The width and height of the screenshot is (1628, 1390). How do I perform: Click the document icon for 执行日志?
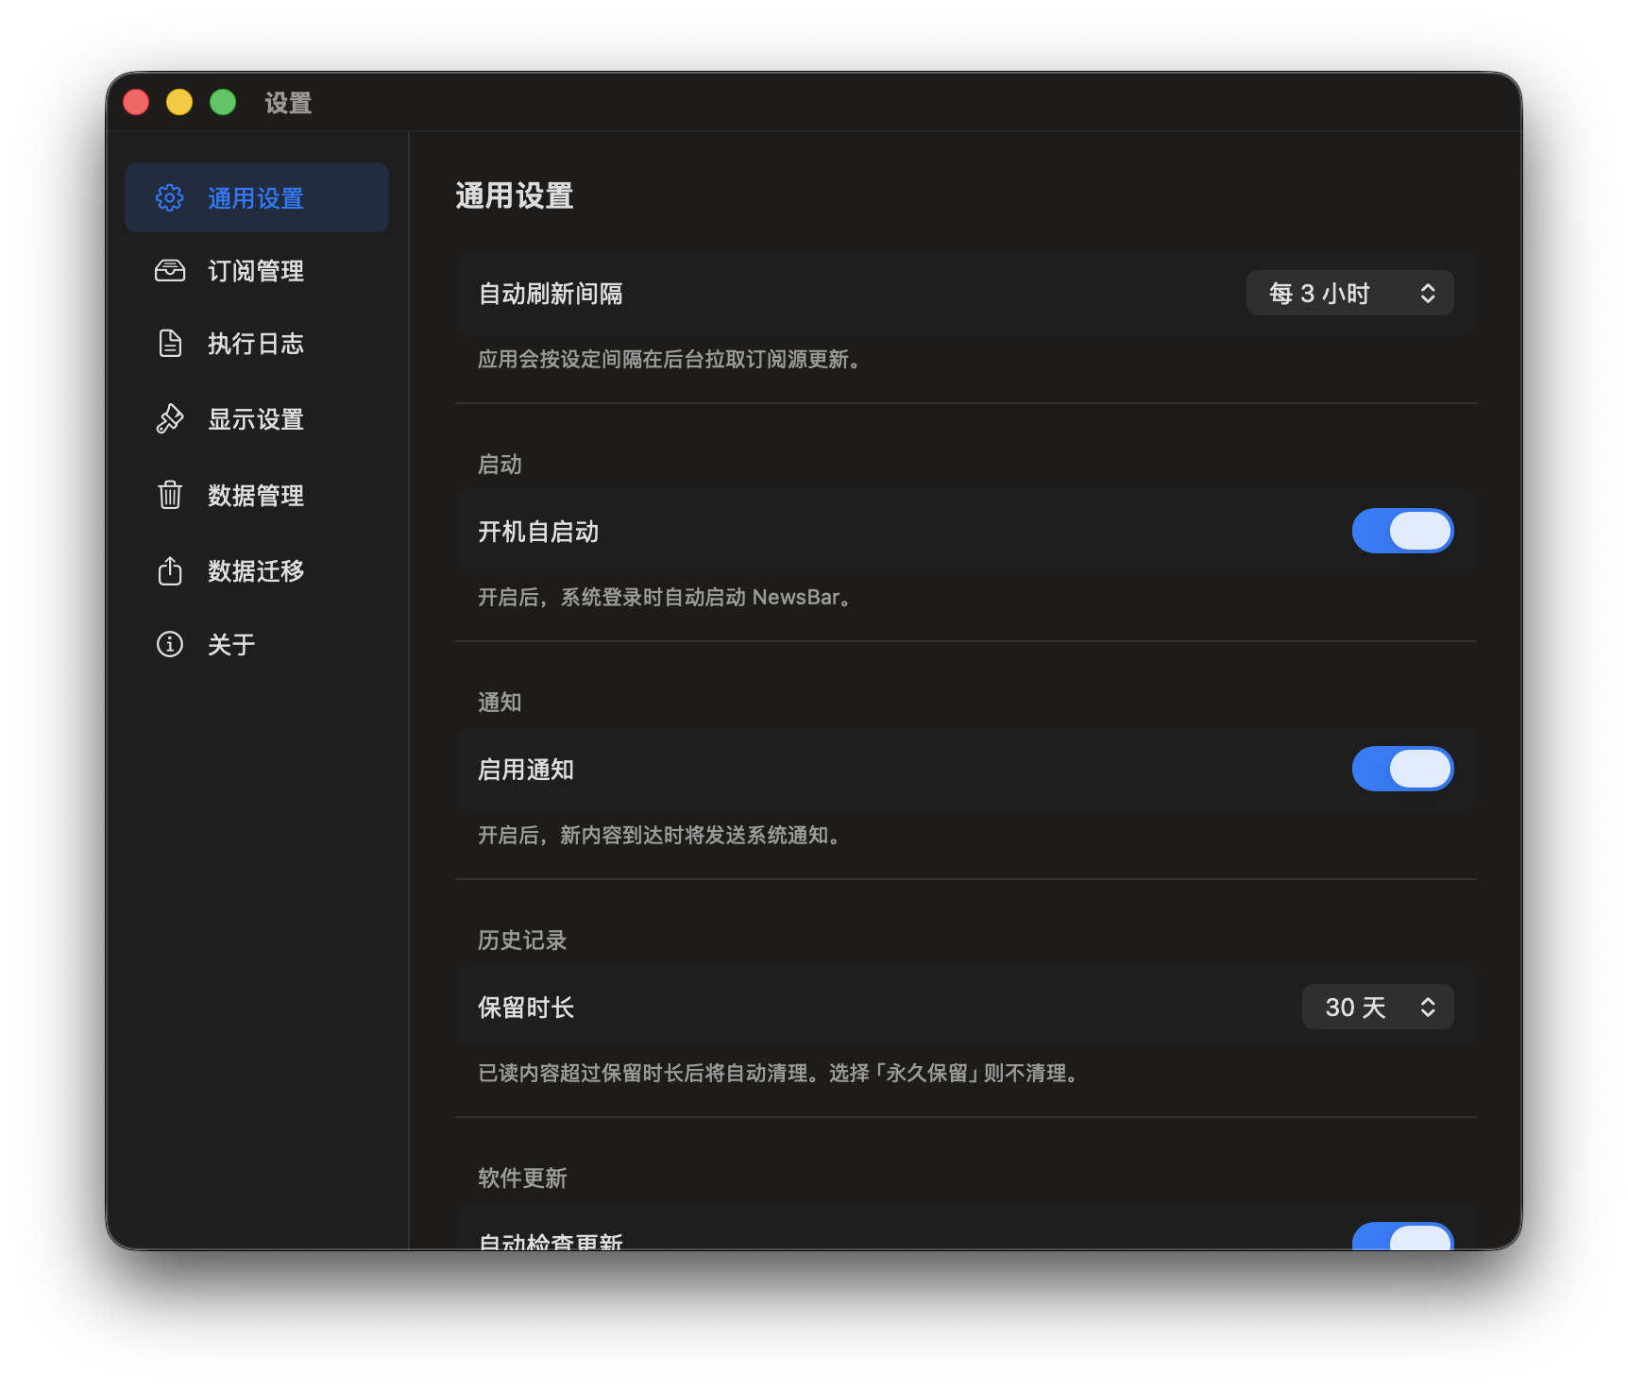coord(170,344)
